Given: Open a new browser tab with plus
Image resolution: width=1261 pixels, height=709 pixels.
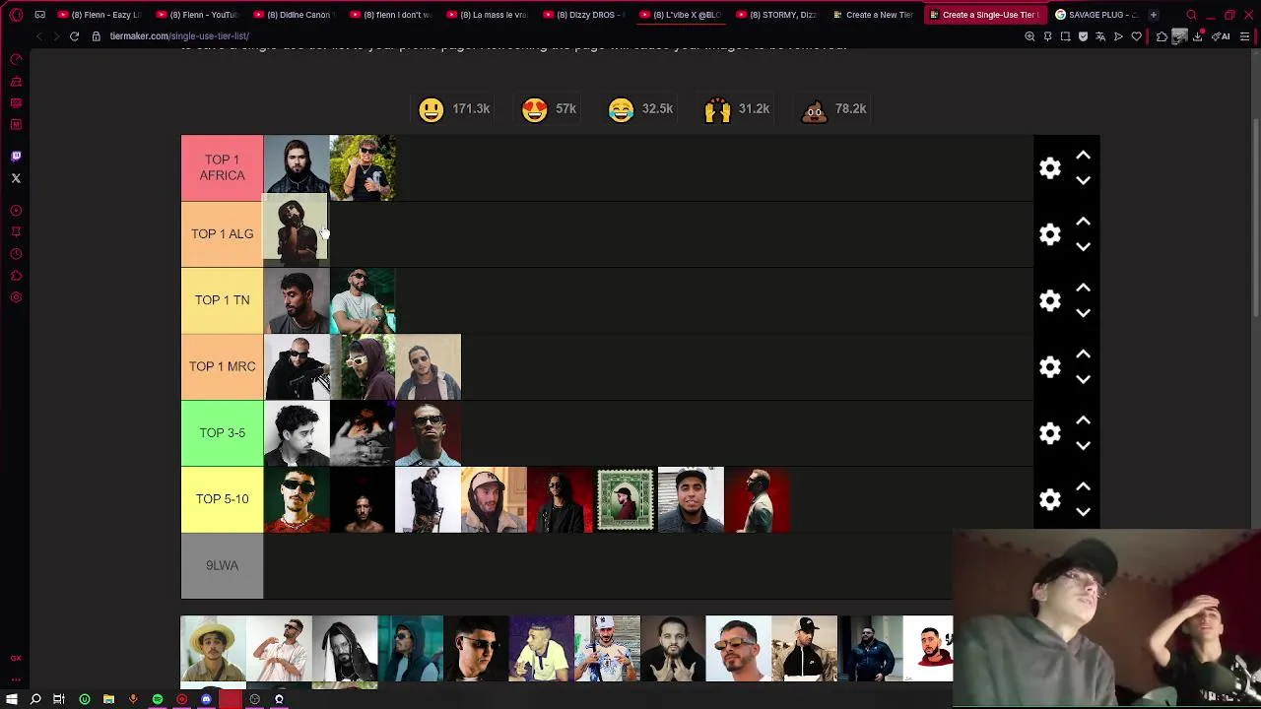Looking at the screenshot, I should [1154, 15].
